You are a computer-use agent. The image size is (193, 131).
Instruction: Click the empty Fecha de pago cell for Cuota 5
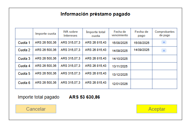tap(141, 74)
